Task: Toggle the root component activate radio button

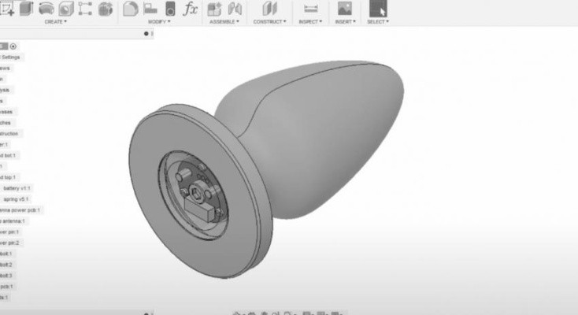Action: (x=13, y=46)
